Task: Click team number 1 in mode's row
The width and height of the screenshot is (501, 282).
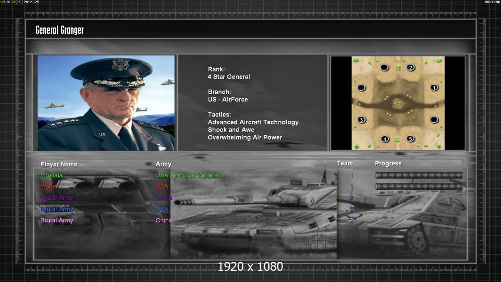Action: point(352,186)
